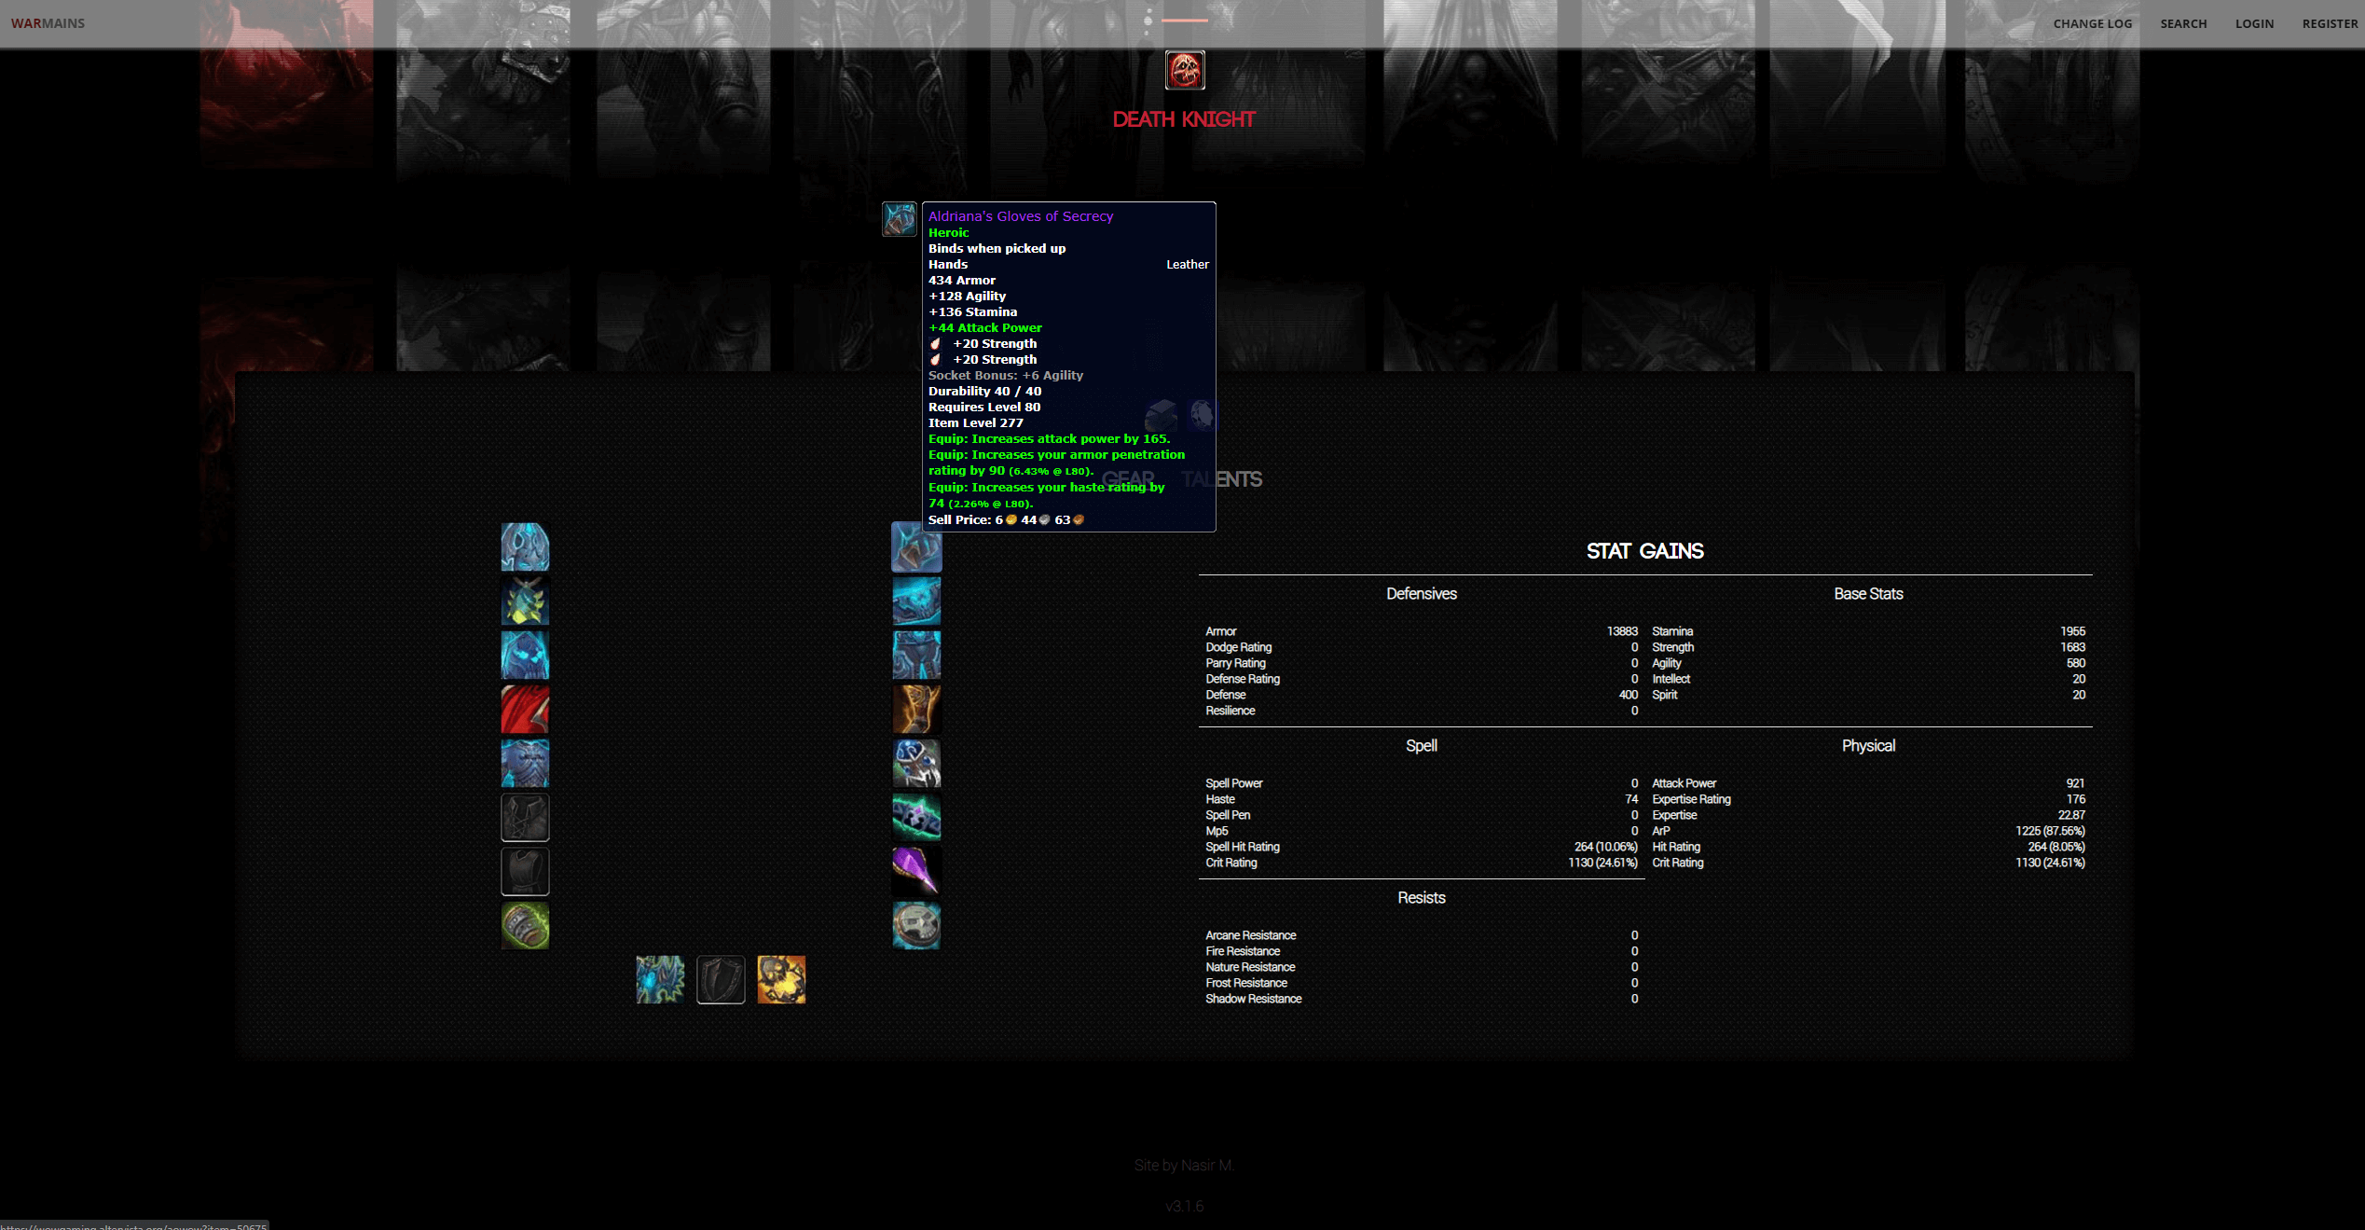Image resolution: width=2365 pixels, height=1230 pixels.
Task: Select the necklace gear slot icon
Action: pos(525,601)
